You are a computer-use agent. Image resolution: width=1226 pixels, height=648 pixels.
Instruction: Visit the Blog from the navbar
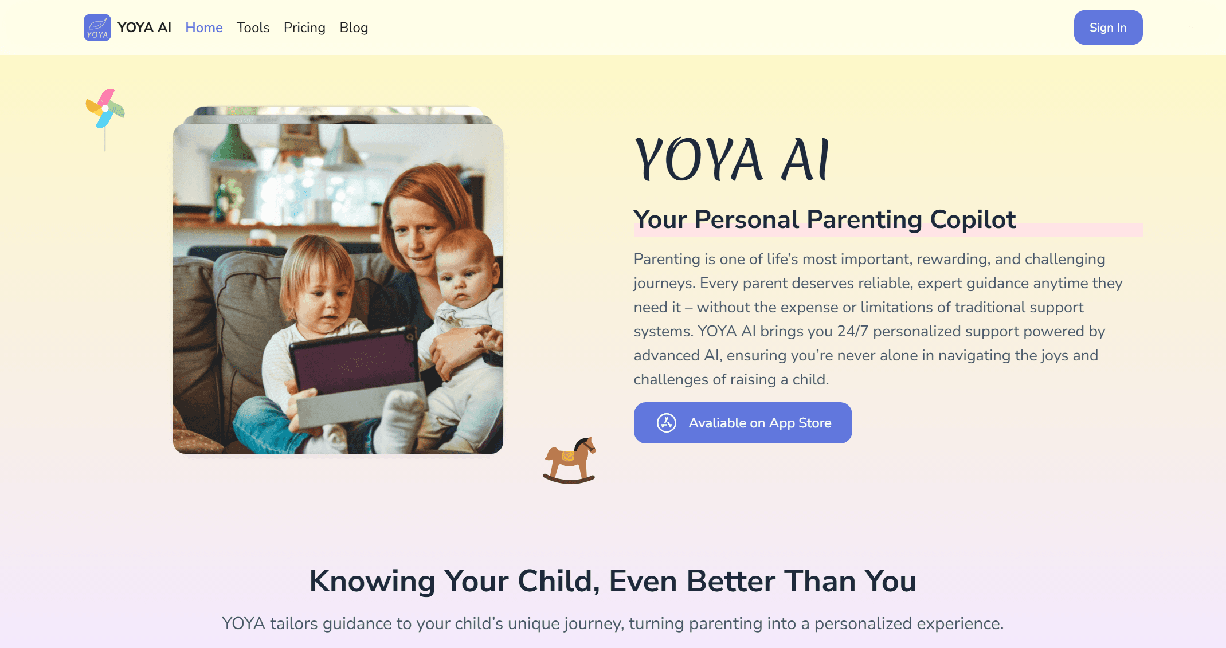pyautogui.click(x=354, y=28)
